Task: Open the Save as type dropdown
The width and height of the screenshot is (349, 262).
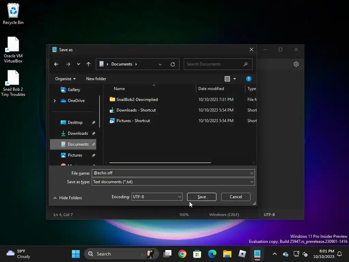Action: coord(173,182)
